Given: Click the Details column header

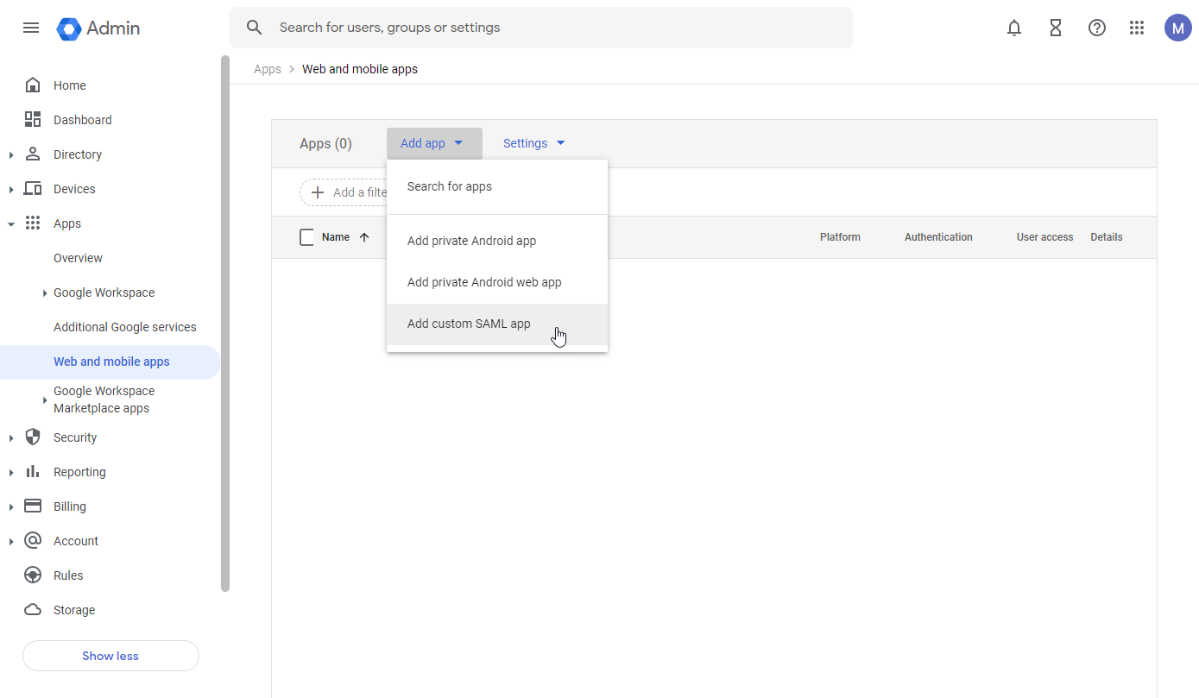Looking at the screenshot, I should point(1107,237).
